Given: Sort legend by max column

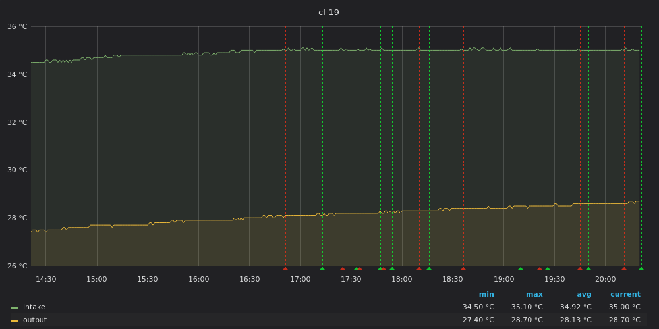Looking at the screenshot, I should [534, 295].
